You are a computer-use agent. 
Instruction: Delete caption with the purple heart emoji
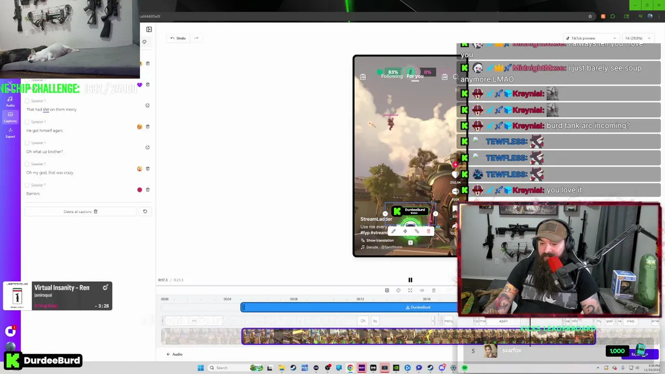click(x=148, y=84)
